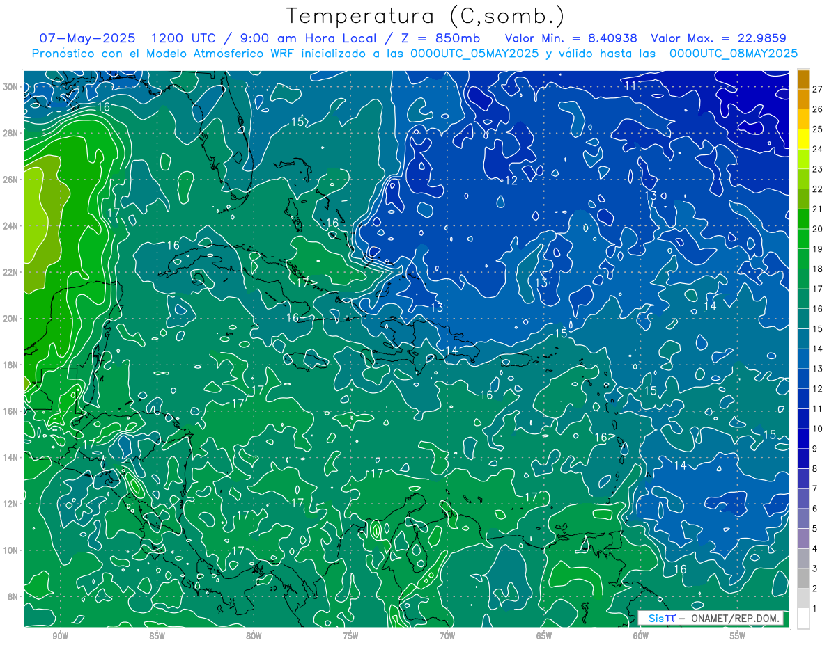Click latitude axis label "18N"
Image resolution: width=836 pixels, height=645 pixels.
(x=10, y=365)
